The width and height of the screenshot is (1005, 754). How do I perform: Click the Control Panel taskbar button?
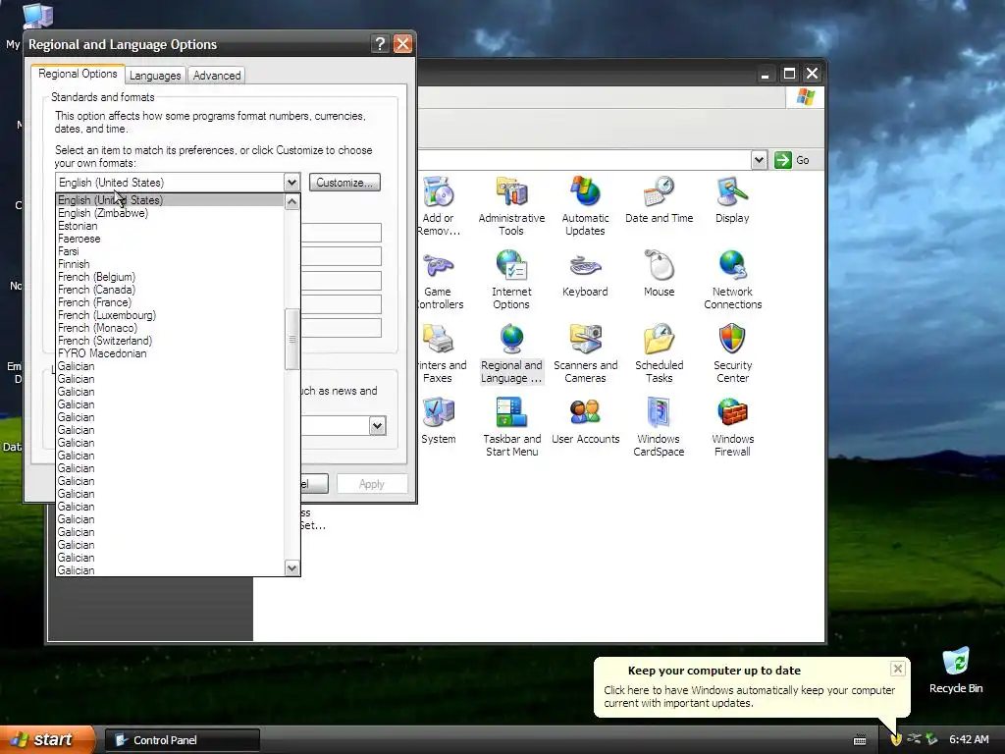click(x=182, y=740)
